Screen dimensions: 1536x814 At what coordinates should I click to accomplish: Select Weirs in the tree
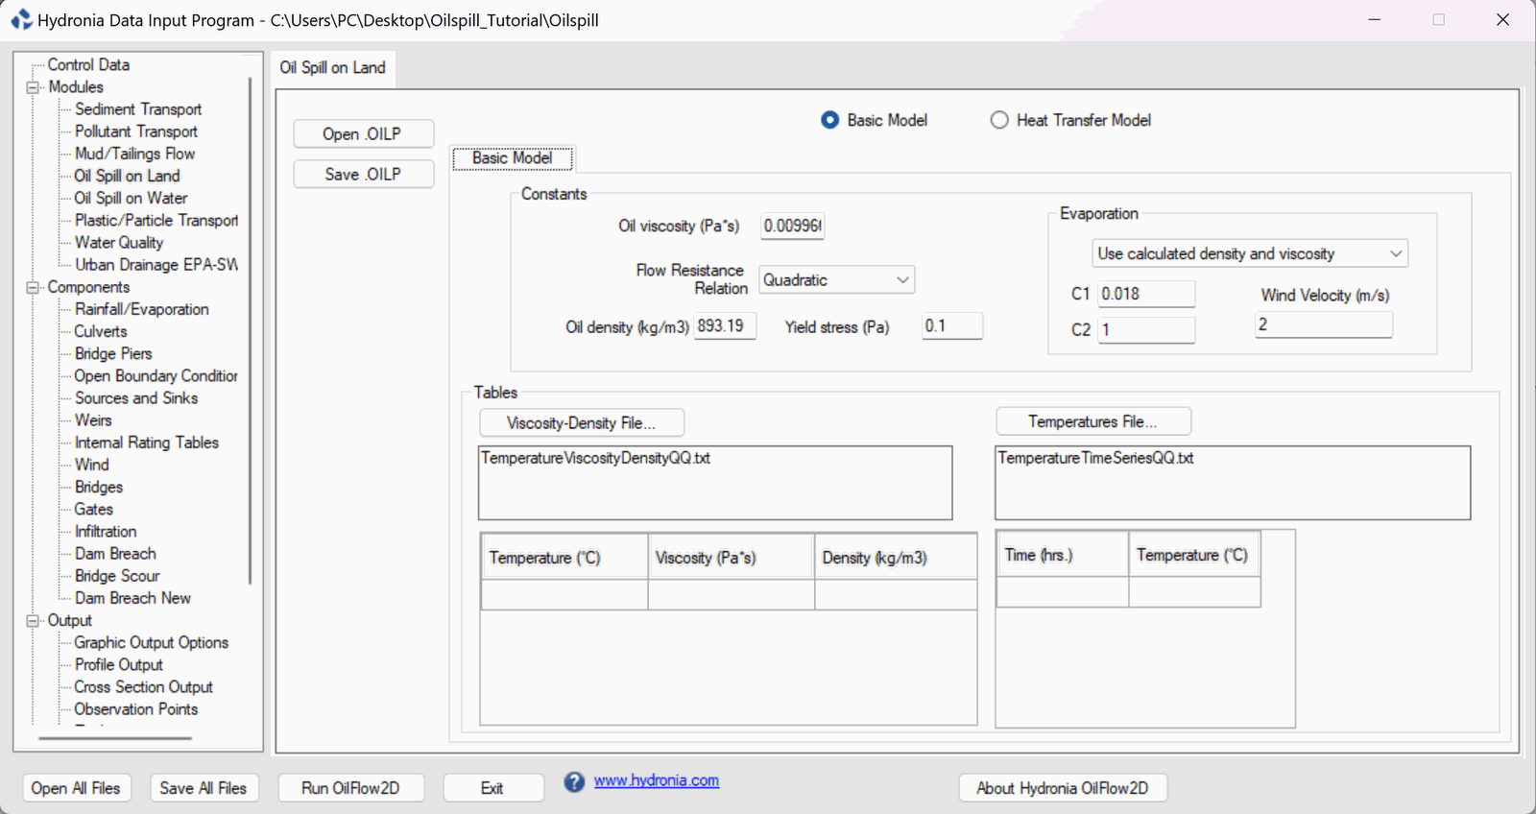point(93,420)
